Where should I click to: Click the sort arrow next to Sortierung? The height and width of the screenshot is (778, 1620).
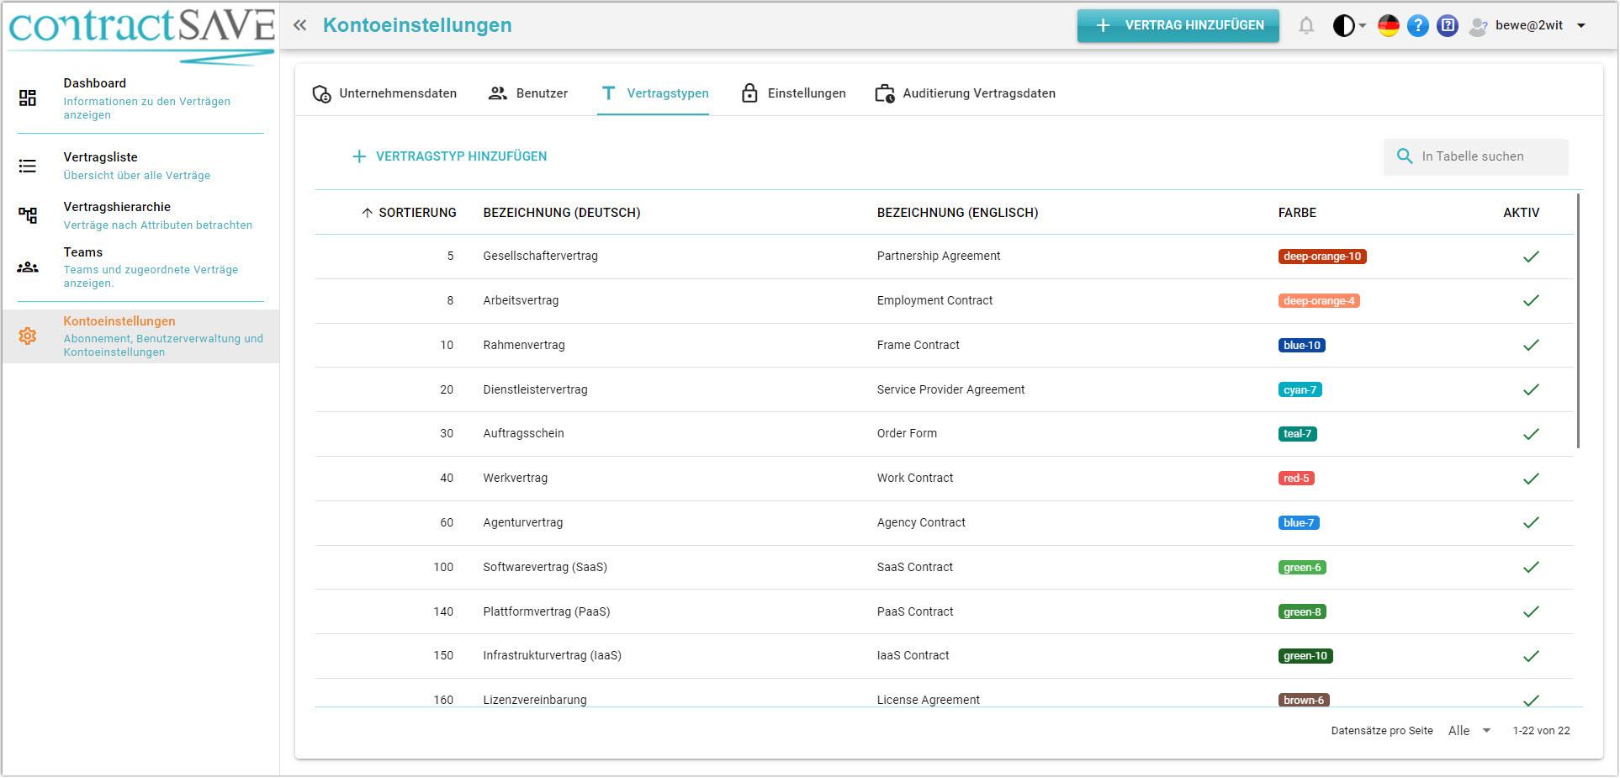[x=367, y=213]
